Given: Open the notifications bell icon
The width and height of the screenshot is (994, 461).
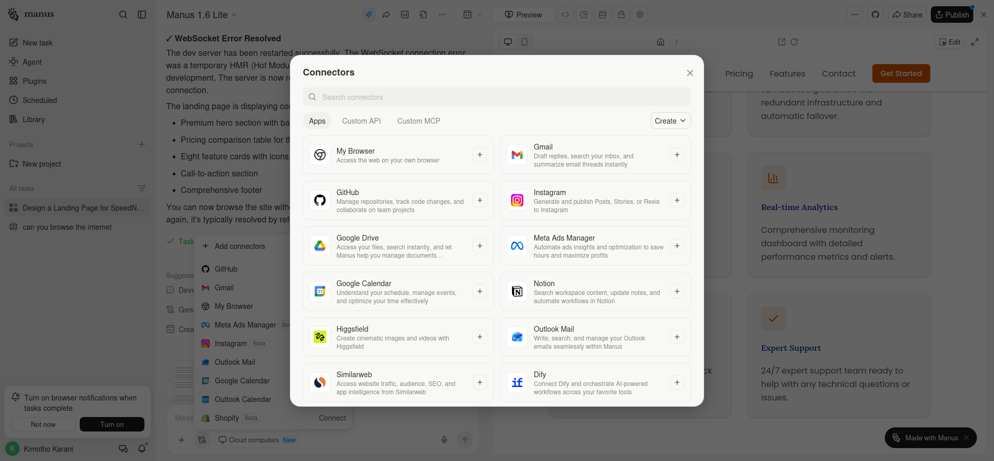Looking at the screenshot, I should tap(142, 449).
